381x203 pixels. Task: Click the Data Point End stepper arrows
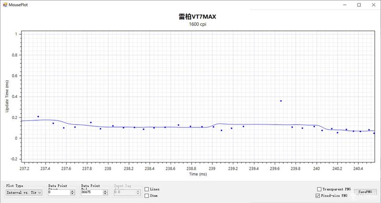pos(105,193)
